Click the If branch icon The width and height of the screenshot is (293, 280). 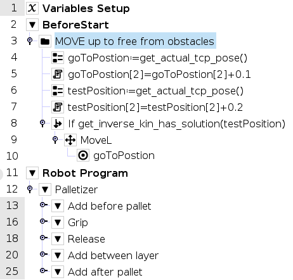58,124
